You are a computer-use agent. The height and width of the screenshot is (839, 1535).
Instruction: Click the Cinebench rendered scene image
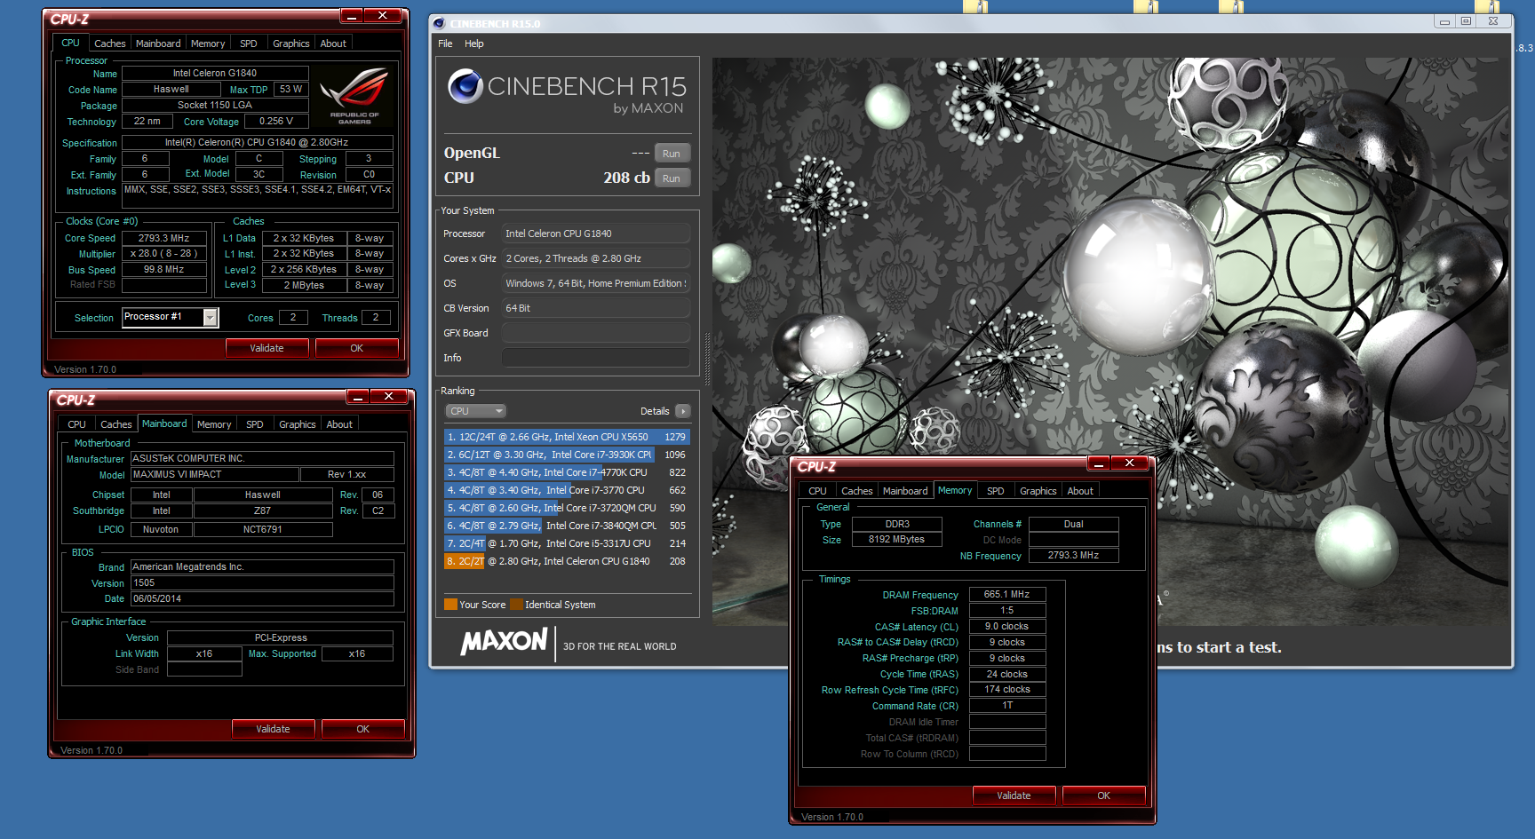click(1110, 342)
